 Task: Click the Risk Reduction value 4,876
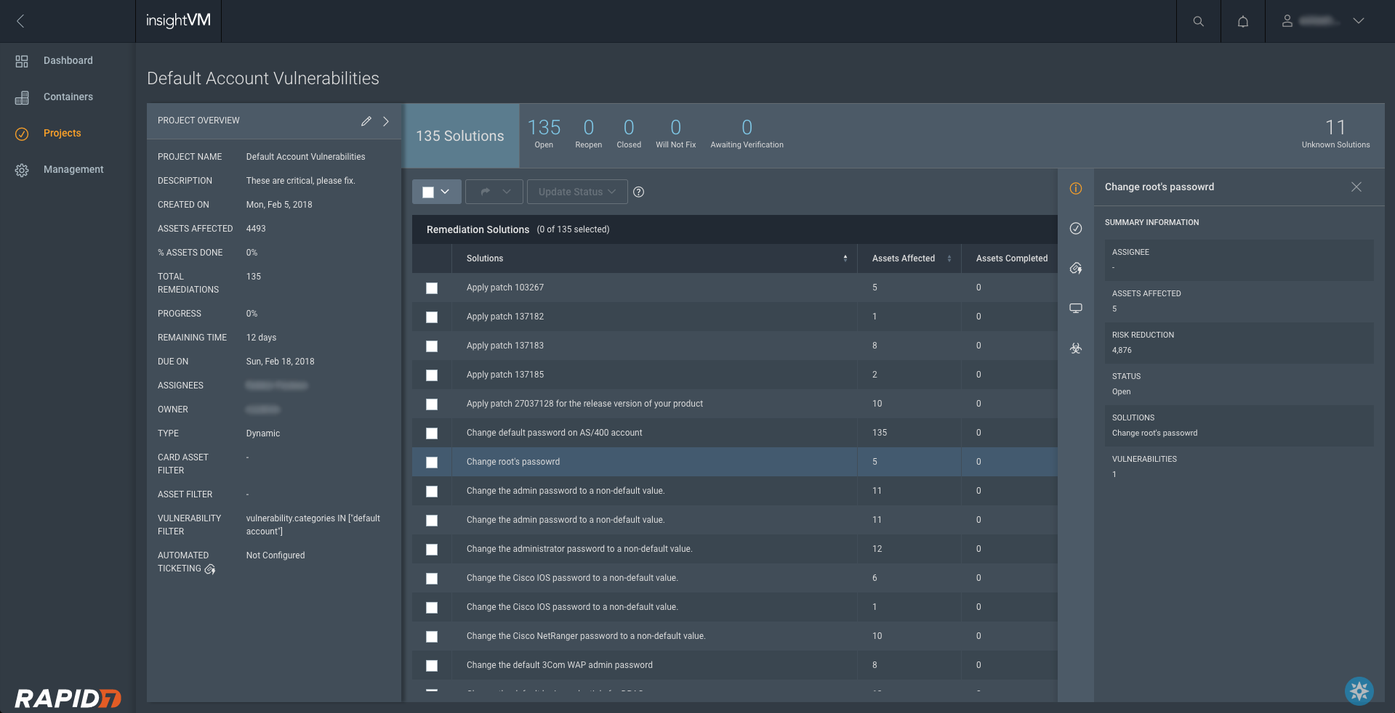(x=1122, y=351)
